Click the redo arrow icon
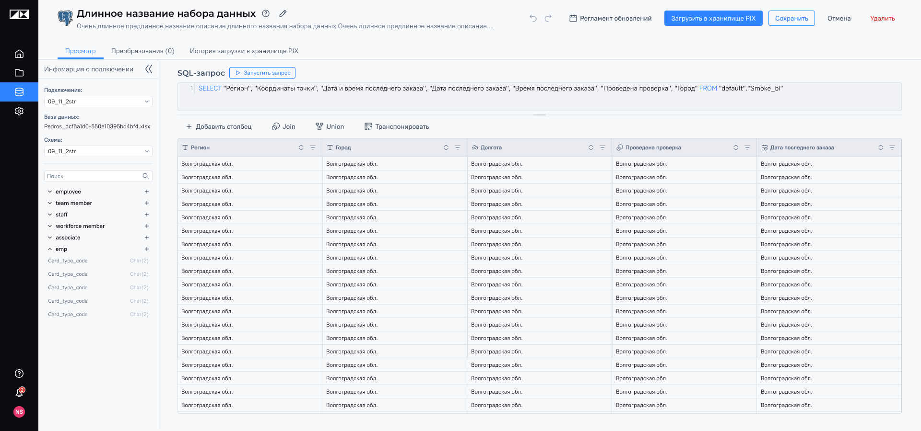Viewport: 921px width, 431px height. 548,18
